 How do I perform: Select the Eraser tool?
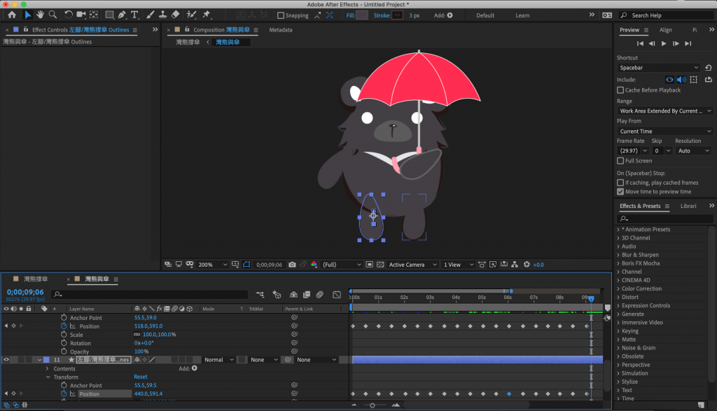175,15
